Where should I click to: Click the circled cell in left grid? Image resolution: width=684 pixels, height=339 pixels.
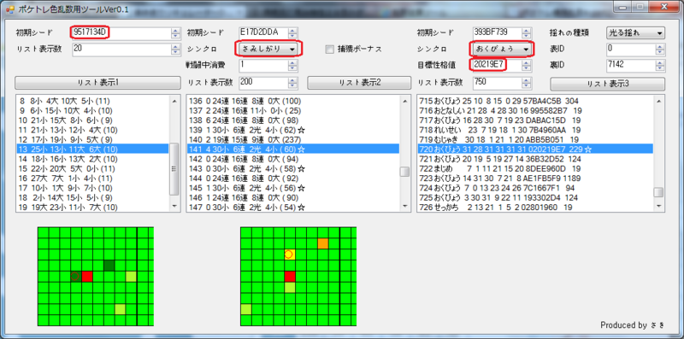76,277
